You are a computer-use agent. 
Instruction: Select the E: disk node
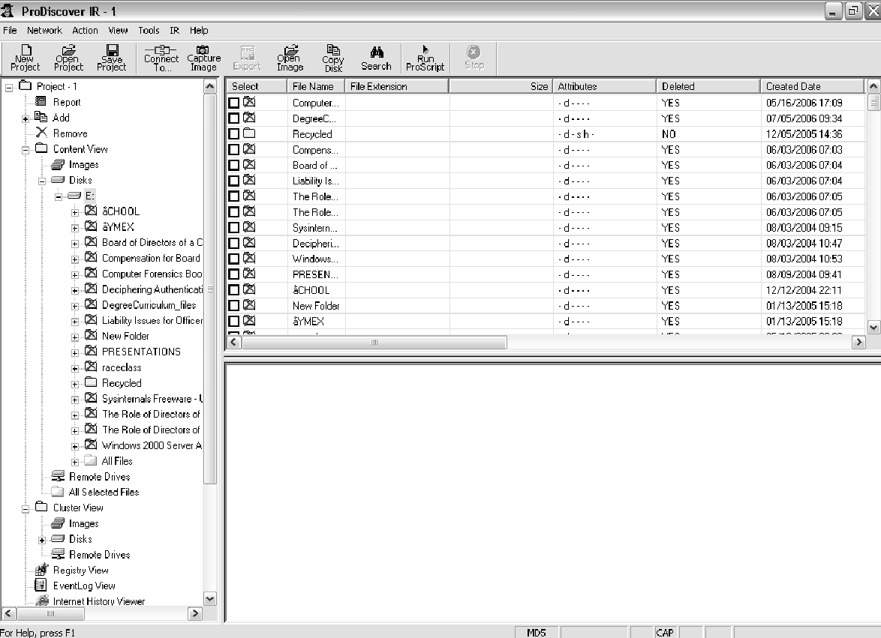pyautogui.click(x=89, y=196)
